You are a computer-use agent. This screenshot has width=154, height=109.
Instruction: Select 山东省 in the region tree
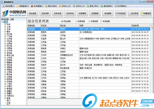9,58
